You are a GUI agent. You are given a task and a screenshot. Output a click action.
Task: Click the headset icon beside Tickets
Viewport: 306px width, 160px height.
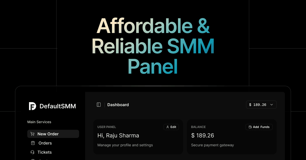(x=32, y=152)
